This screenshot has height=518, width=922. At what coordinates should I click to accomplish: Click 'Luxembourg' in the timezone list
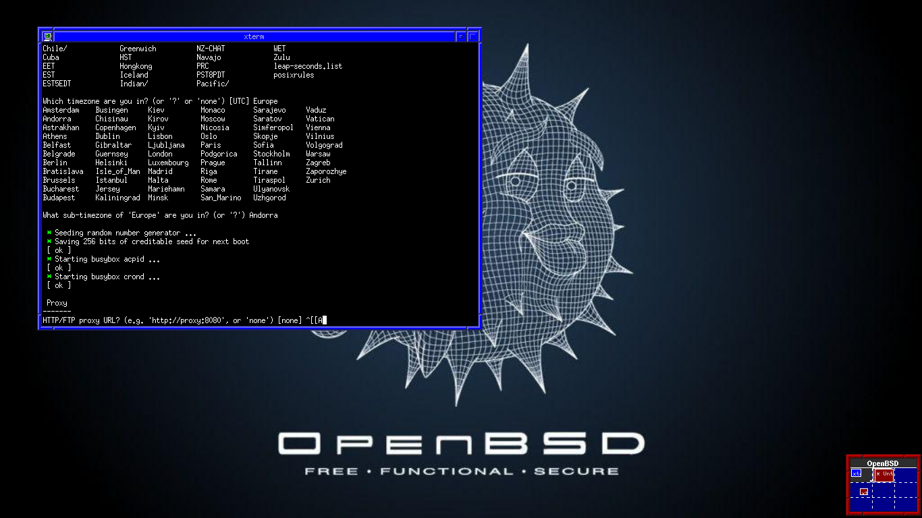[168, 163]
